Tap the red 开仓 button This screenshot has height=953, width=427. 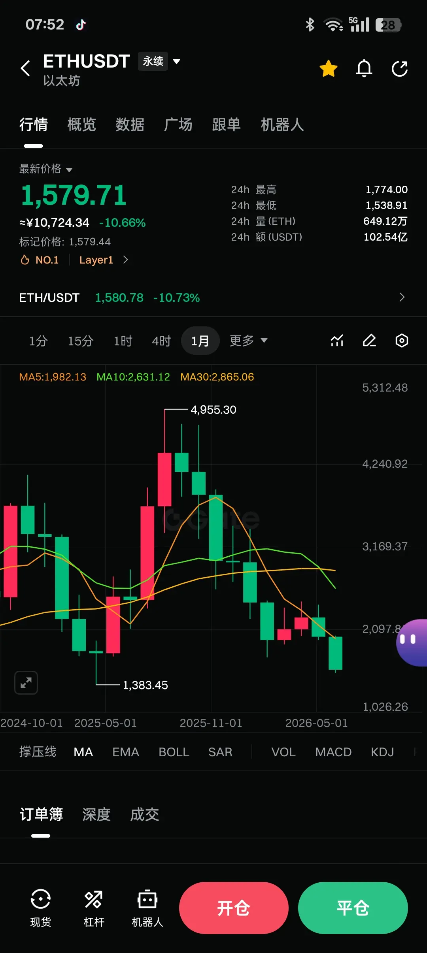click(234, 908)
